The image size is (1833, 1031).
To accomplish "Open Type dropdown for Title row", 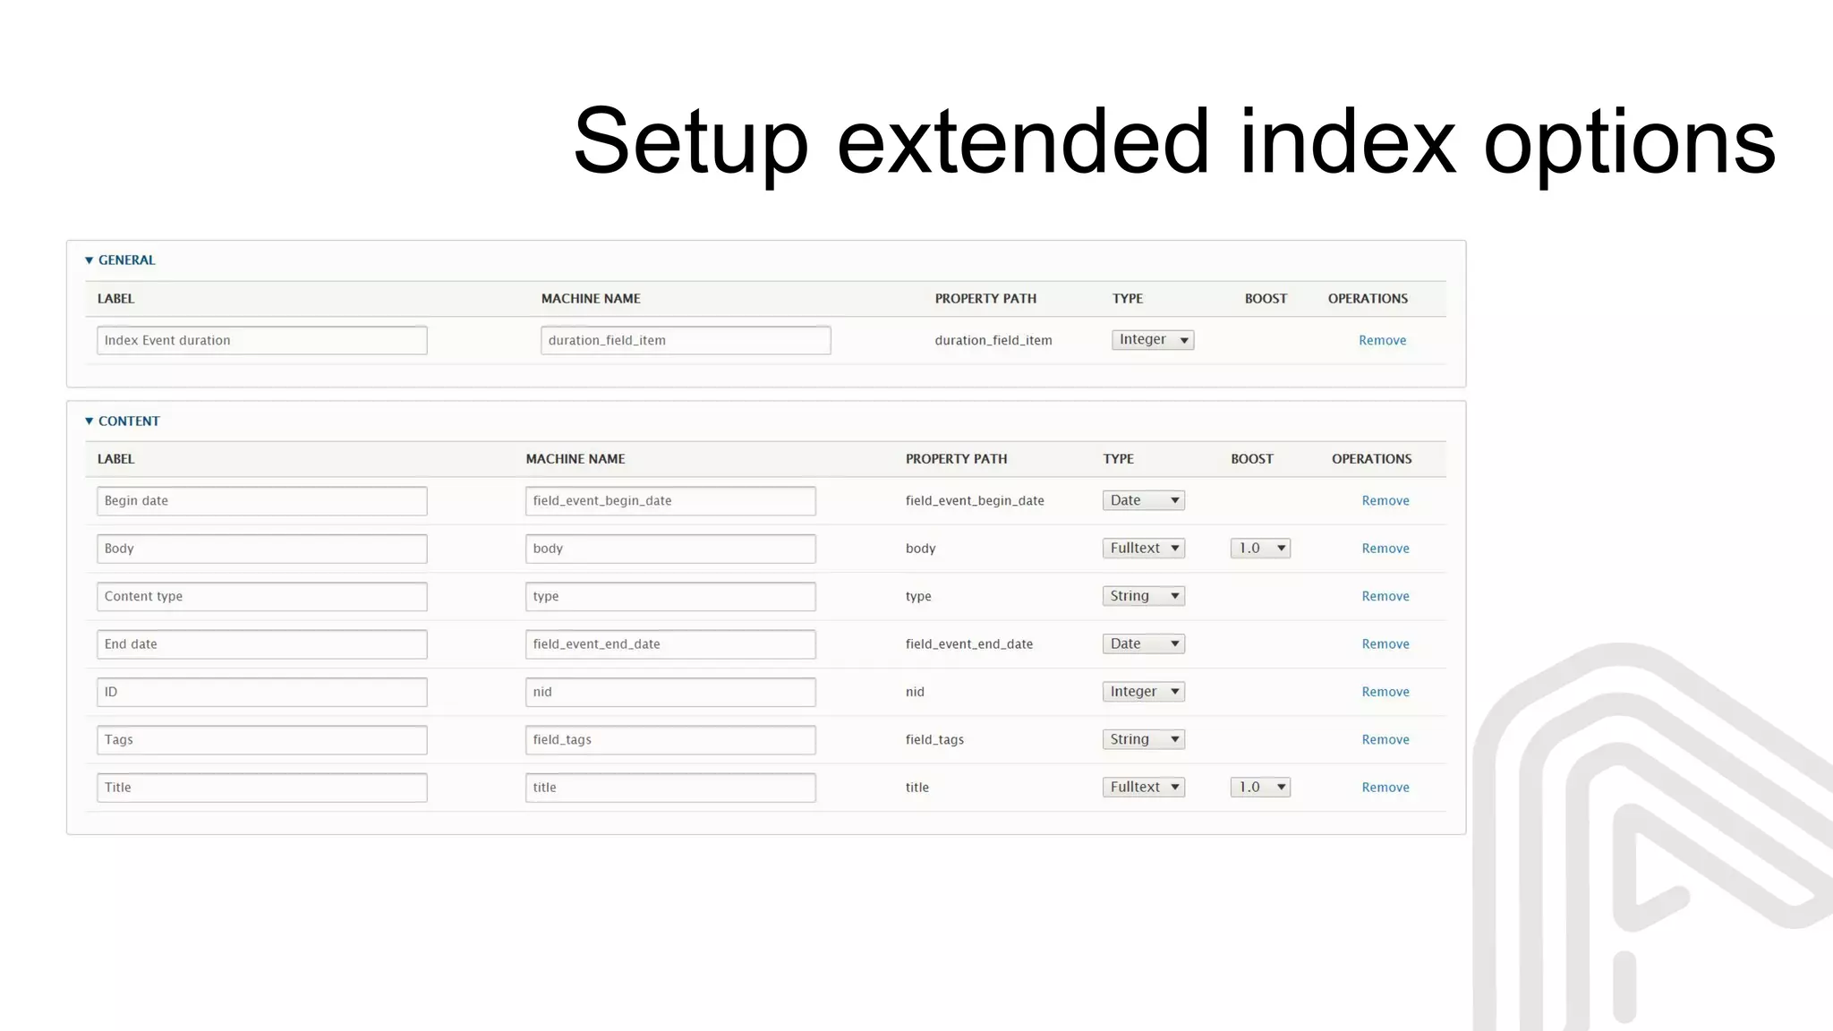I will coord(1144,787).
